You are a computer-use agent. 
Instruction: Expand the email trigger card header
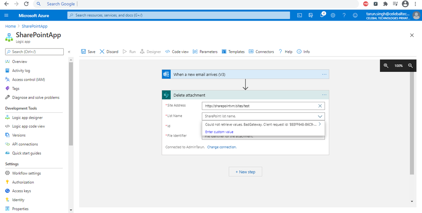click(245, 74)
